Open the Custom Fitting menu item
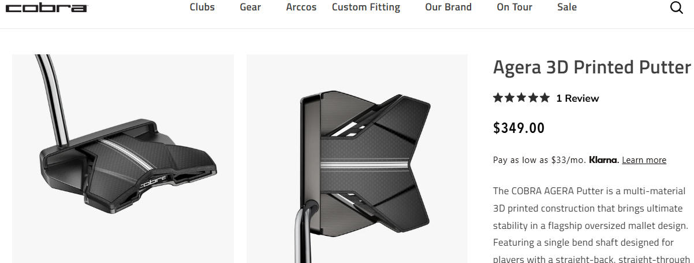 pyautogui.click(x=366, y=8)
